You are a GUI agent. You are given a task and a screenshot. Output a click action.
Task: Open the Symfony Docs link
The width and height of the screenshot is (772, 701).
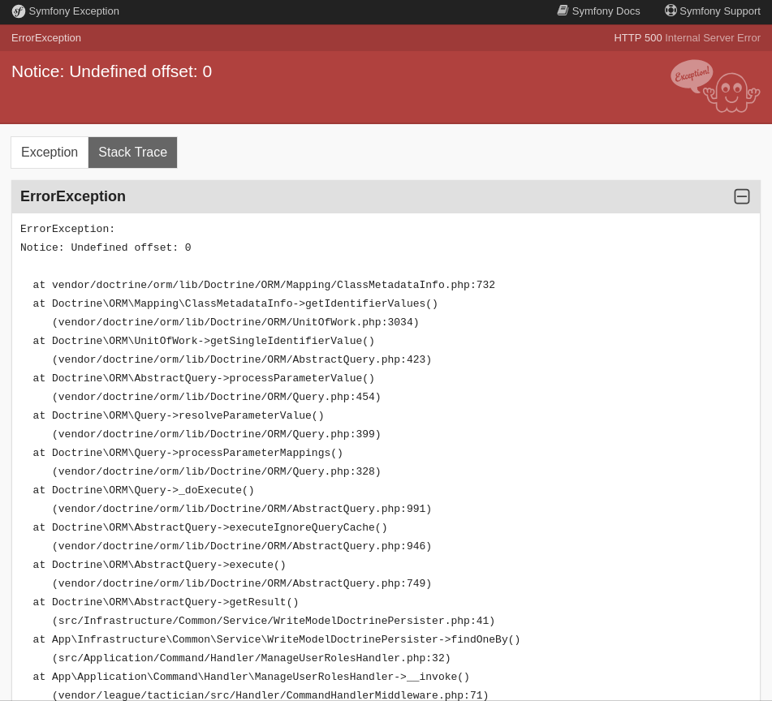pos(606,11)
